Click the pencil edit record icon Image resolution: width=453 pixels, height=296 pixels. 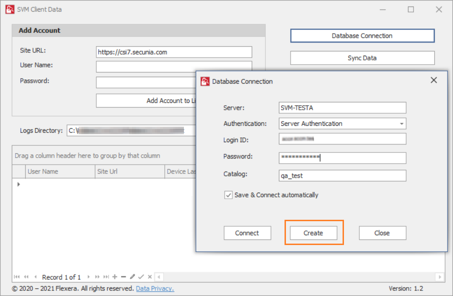tap(132, 277)
